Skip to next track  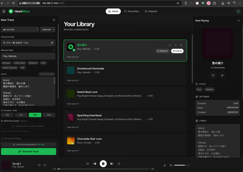click(x=112, y=164)
